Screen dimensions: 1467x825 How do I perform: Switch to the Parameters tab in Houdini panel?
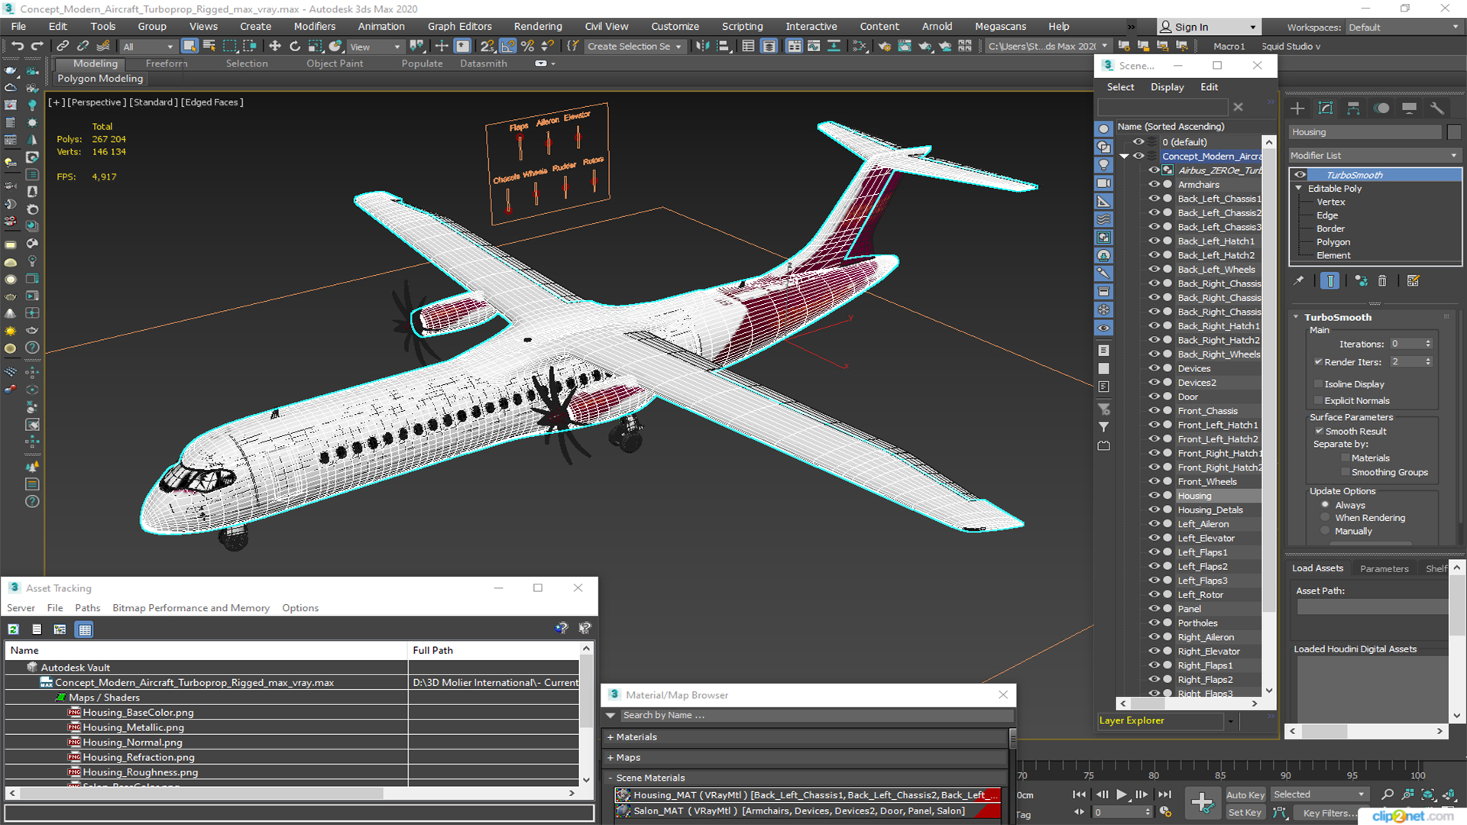click(x=1384, y=568)
